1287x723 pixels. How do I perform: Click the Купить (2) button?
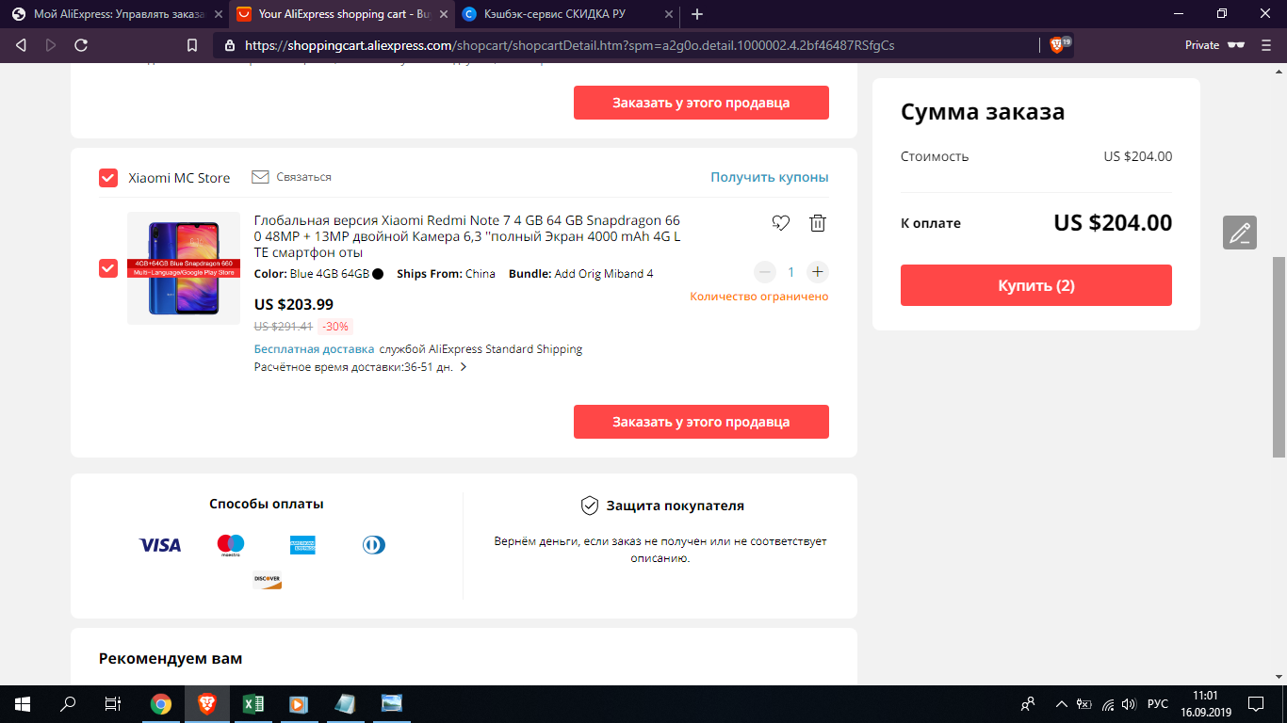click(x=1036, y=285)
